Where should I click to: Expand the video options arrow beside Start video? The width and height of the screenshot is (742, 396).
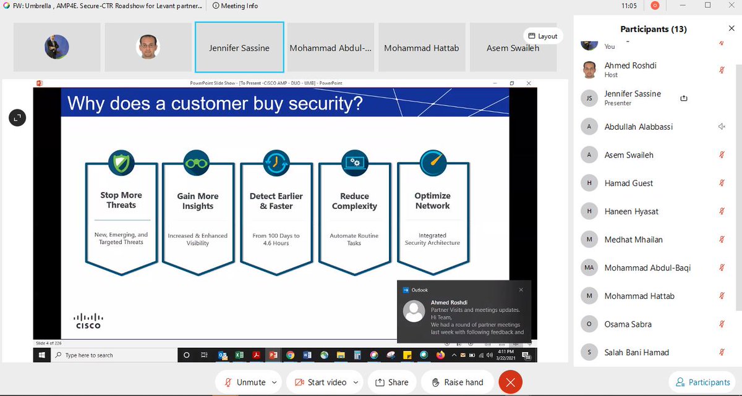pos(357,382)
